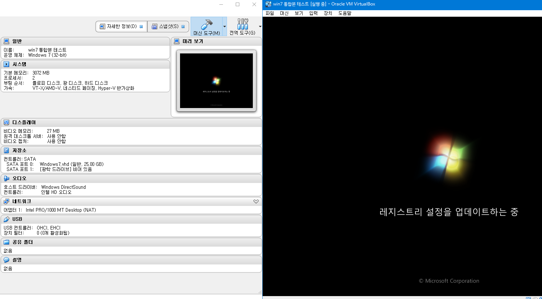Viewport: 542px width, 299px height.
Task: Click the 3072 MB base memory value
Action: coord(41,73)
